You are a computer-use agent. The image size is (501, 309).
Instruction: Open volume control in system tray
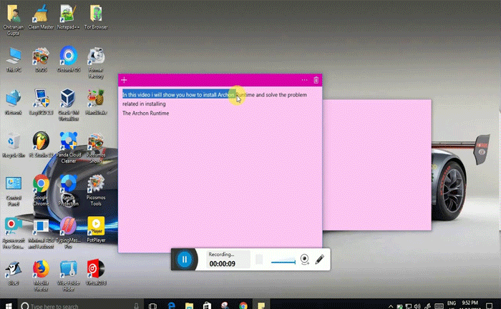417,306
